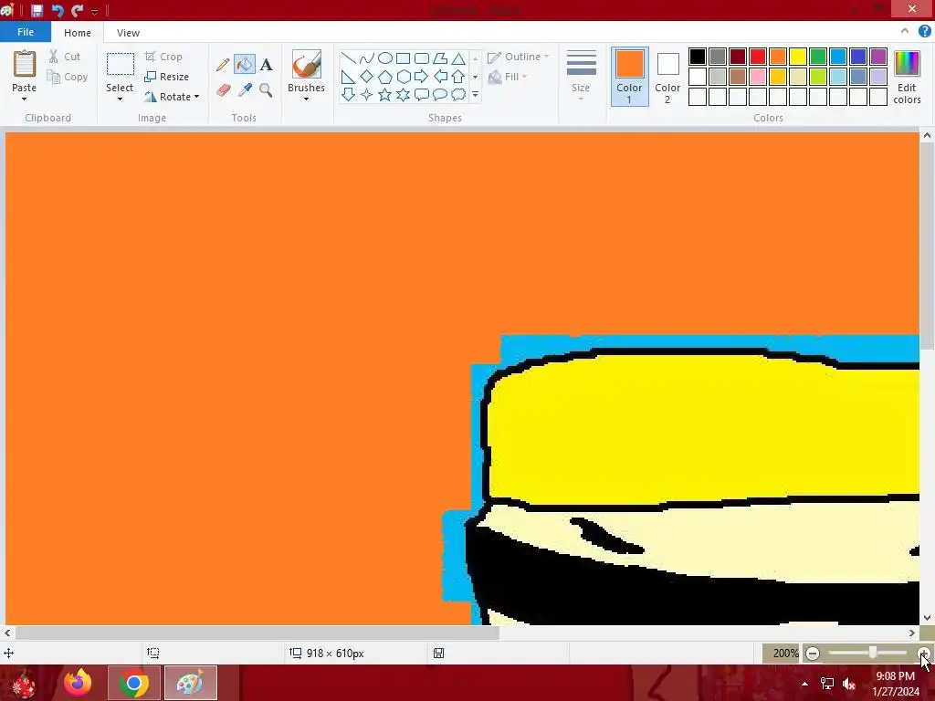This screenshot has height=701, width=935.
Task: Click the Save icon in quick access toolbar
Action: coord(37,10)
